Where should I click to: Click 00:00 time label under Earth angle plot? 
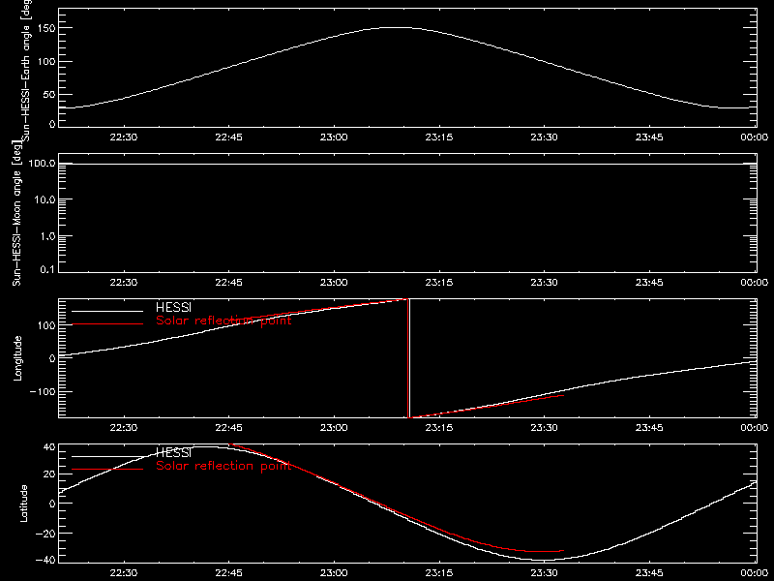point(755,138)
